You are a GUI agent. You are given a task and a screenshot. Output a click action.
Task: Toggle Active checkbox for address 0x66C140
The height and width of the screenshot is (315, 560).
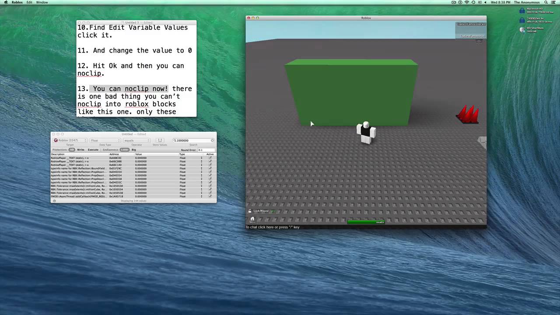tap(210, 165)
